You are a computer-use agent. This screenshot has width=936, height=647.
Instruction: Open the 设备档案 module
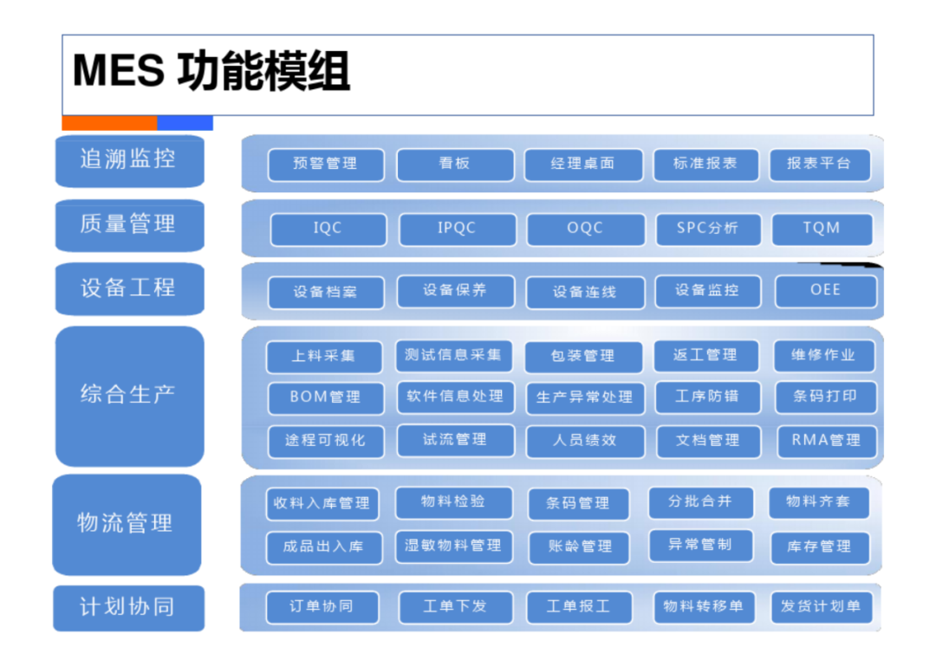click(x=326, y=293)
